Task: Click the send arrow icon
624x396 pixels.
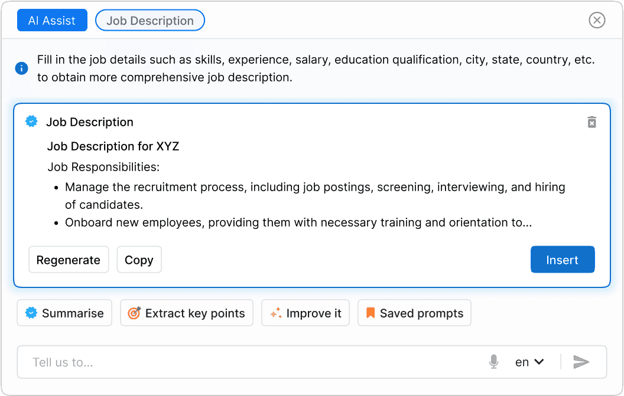Action: (581, 362)
